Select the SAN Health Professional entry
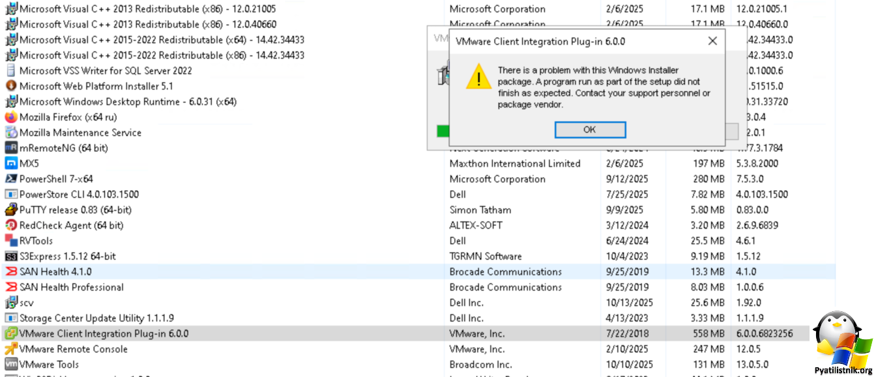This screenshot has width=876, height=377. 71,287
